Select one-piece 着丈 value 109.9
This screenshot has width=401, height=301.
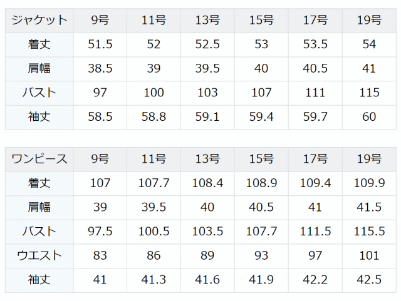369,183
